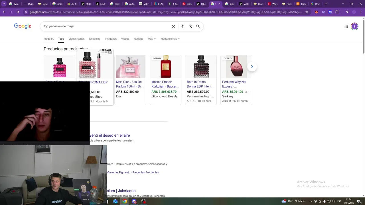Select the Todo results tab
The height and width of the screenshot is (205, 365).
click(61, 39)
